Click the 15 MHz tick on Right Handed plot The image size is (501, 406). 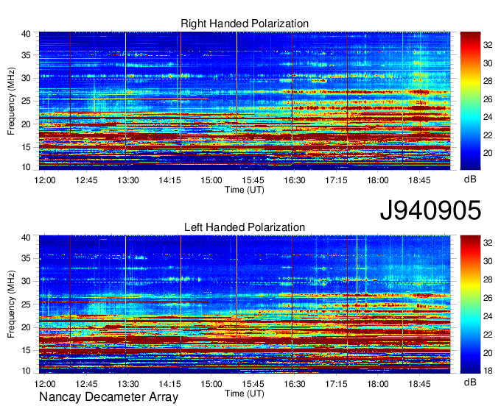[26, 147]
